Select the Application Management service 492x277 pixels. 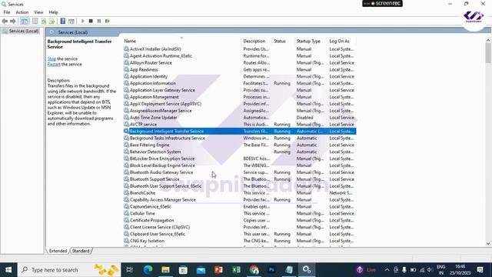239,97
